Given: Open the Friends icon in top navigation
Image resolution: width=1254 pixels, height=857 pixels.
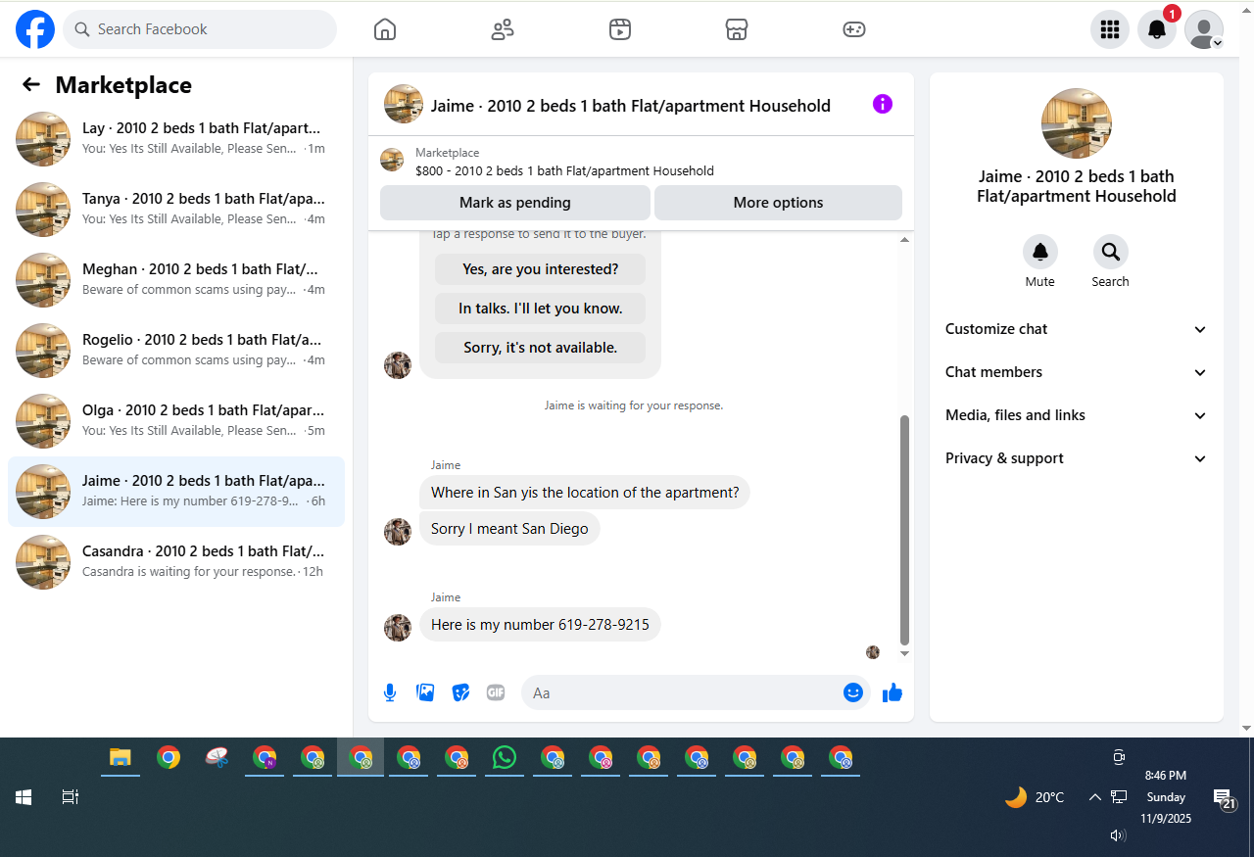Looking at the screenshot, I should pos(503,29).
